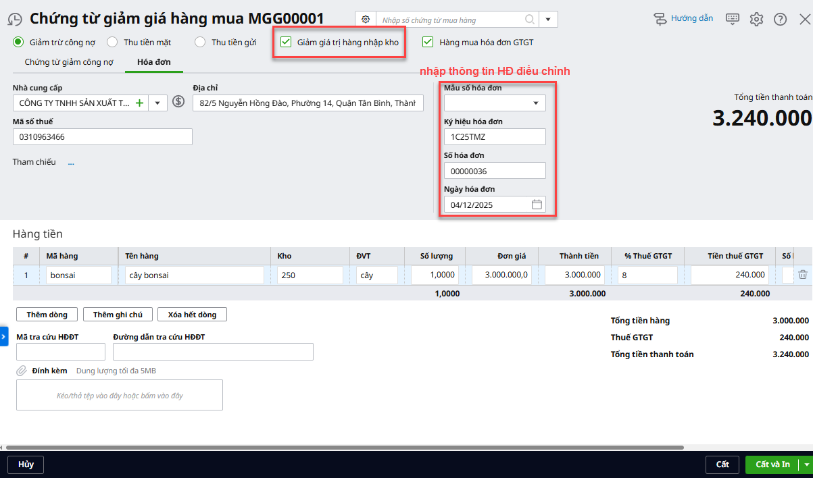The image size is (813, 478).
Task: Uncheck Giảm giá trị hàng nhập kho
Action: point(286,42)
